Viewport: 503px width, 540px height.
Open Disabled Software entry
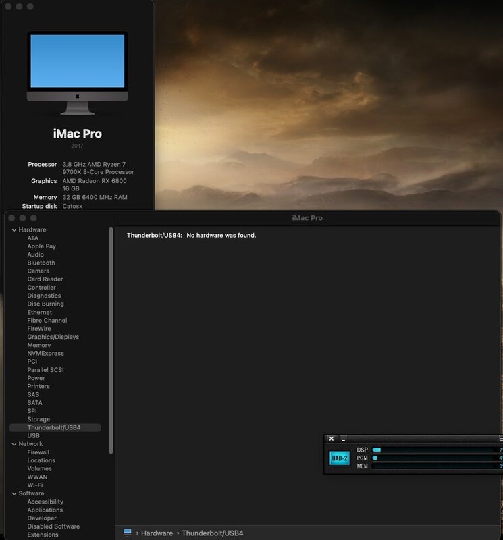(x=53, y=527)
